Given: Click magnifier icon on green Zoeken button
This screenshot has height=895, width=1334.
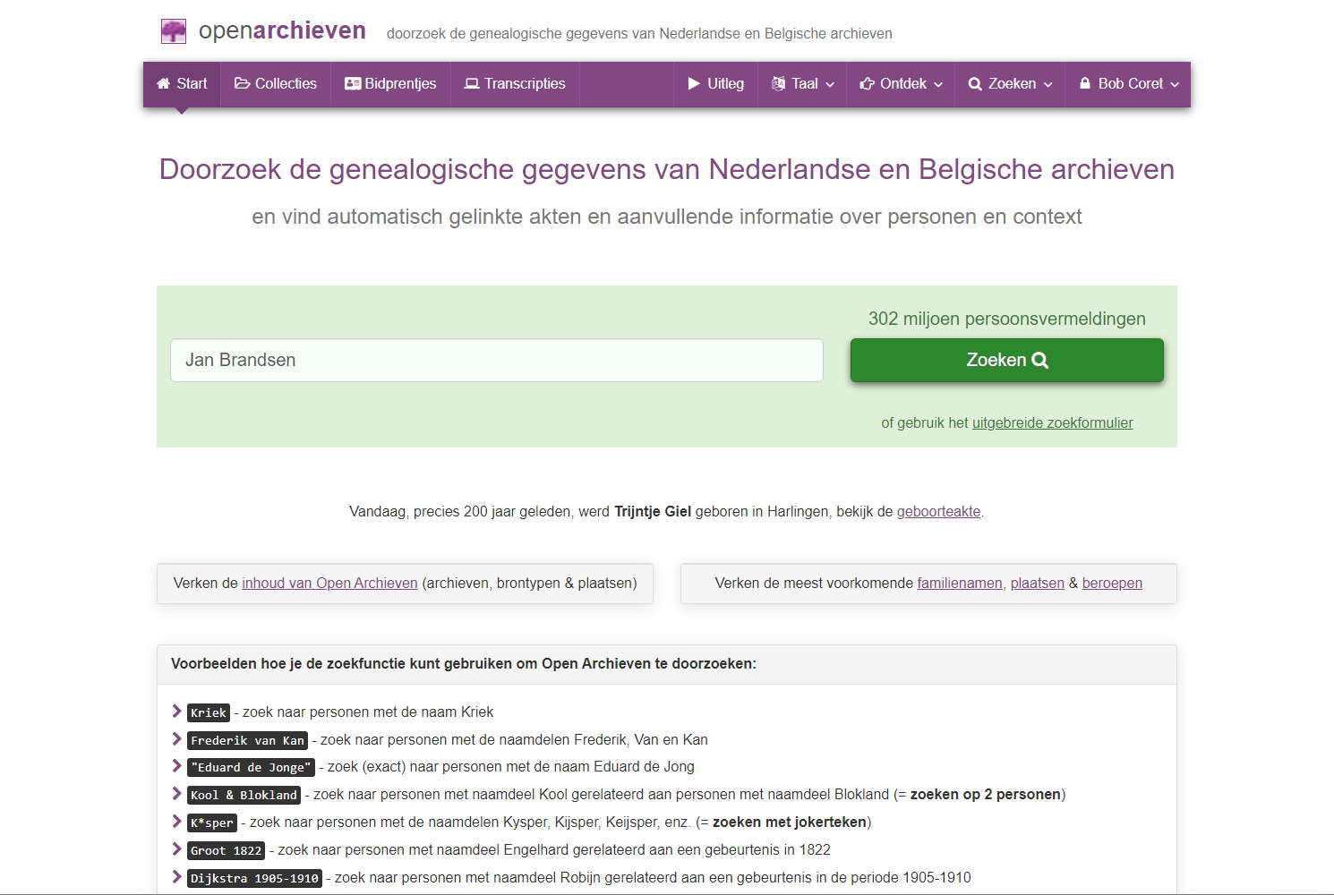Looking at the screenshot, I should pyautogui.click(x=1040, y=361).
